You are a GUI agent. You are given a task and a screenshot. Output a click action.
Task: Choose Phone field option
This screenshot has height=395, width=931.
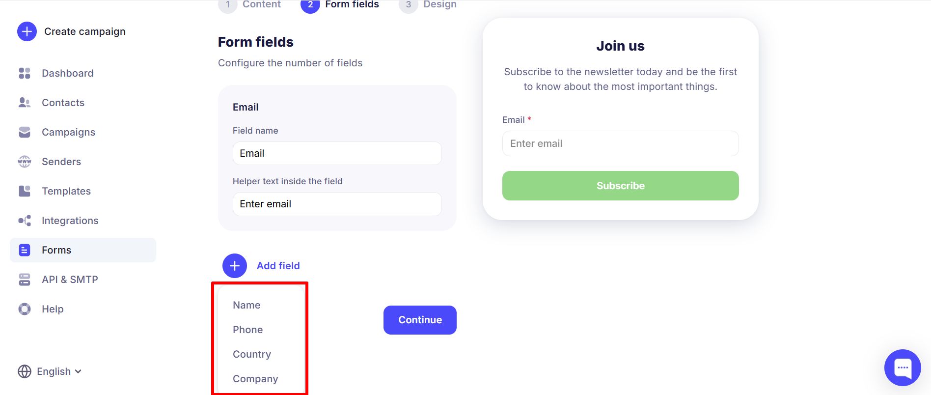(247, 330)
